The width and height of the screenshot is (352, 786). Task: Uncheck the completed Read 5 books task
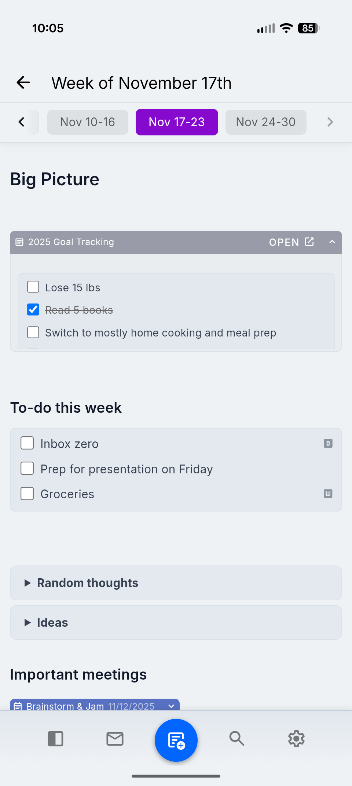point(33,309)
